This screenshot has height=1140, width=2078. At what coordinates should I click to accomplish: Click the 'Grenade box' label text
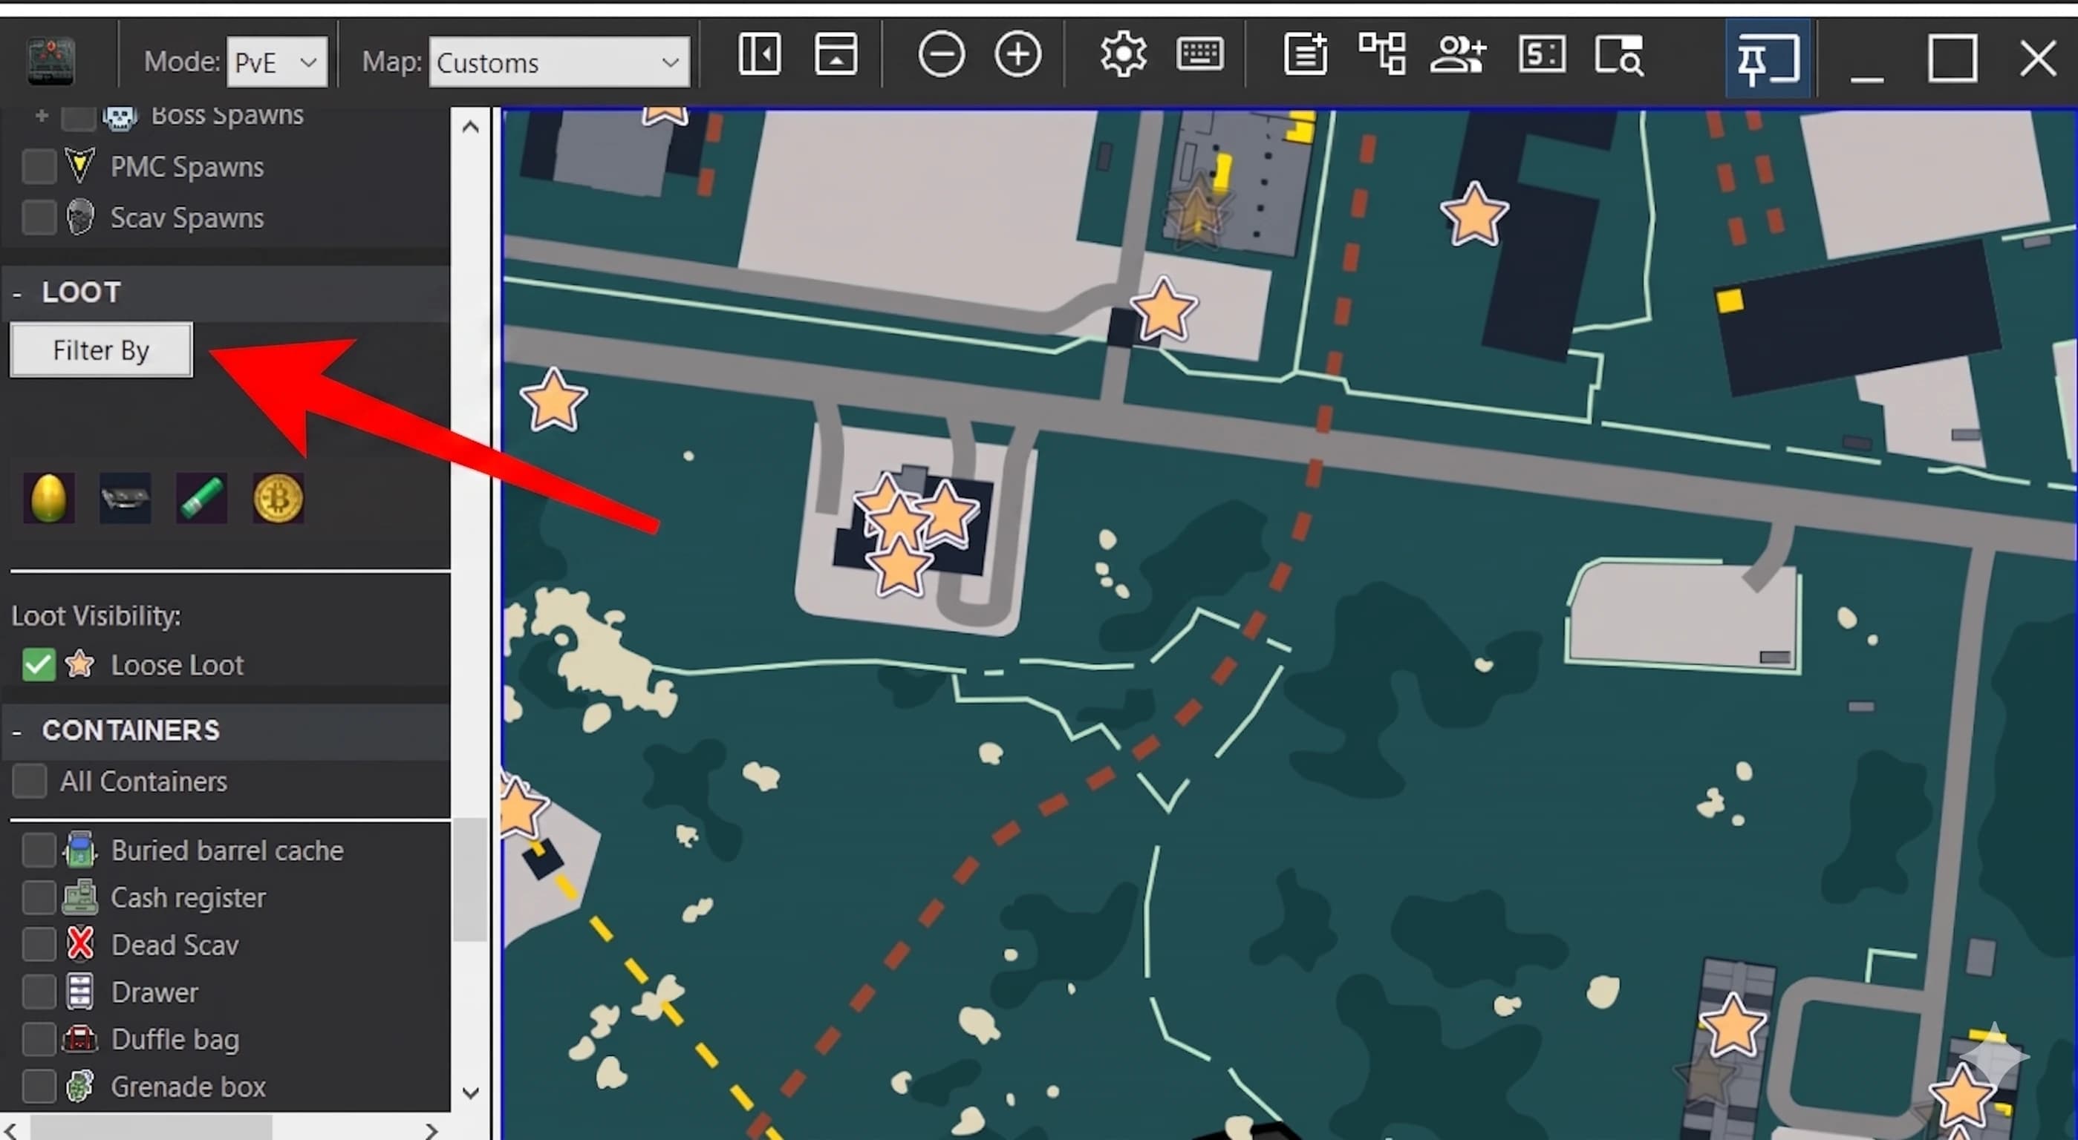click(189, 1087)
